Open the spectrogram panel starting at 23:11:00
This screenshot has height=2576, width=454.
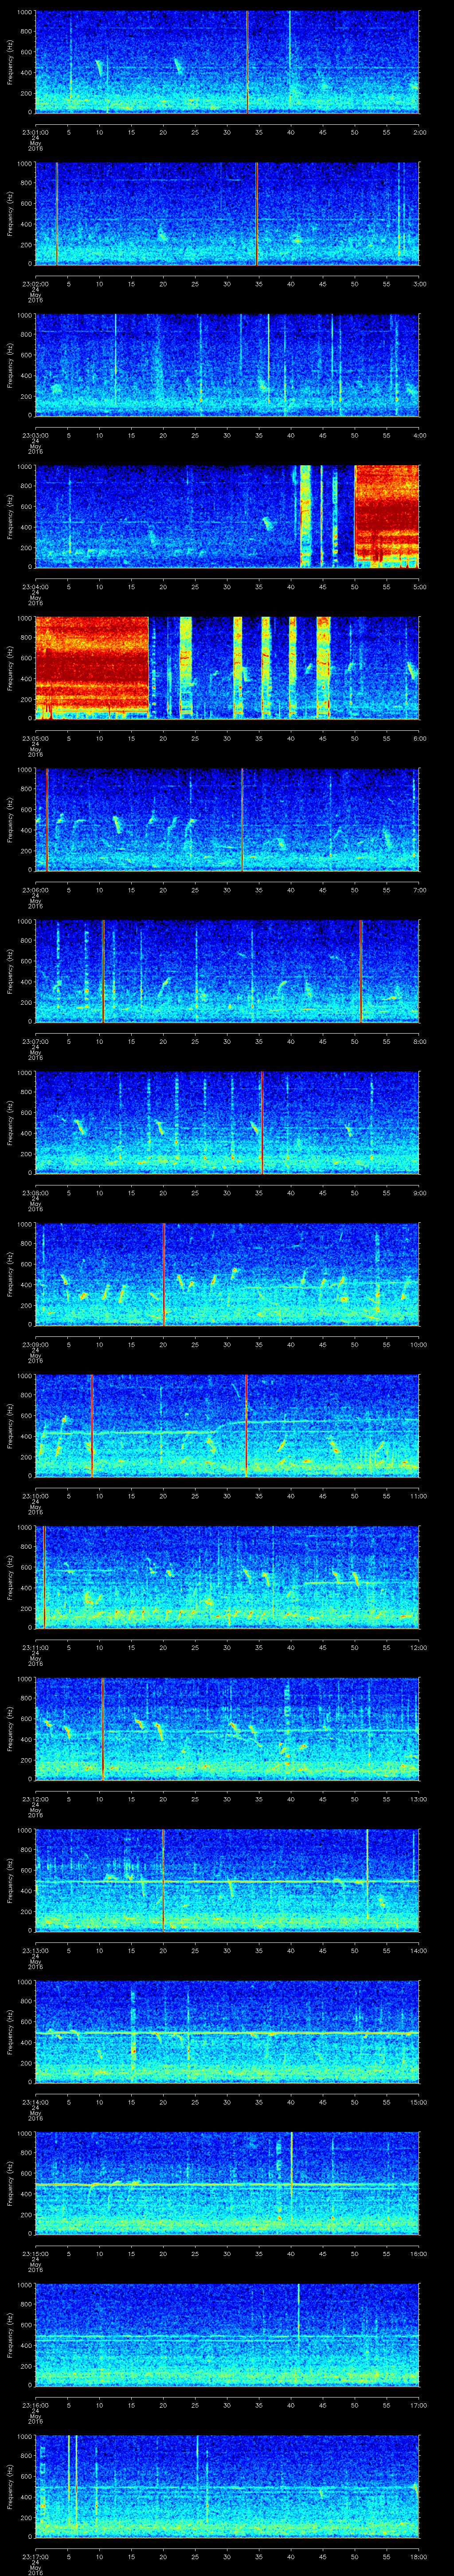point(227,1576)
